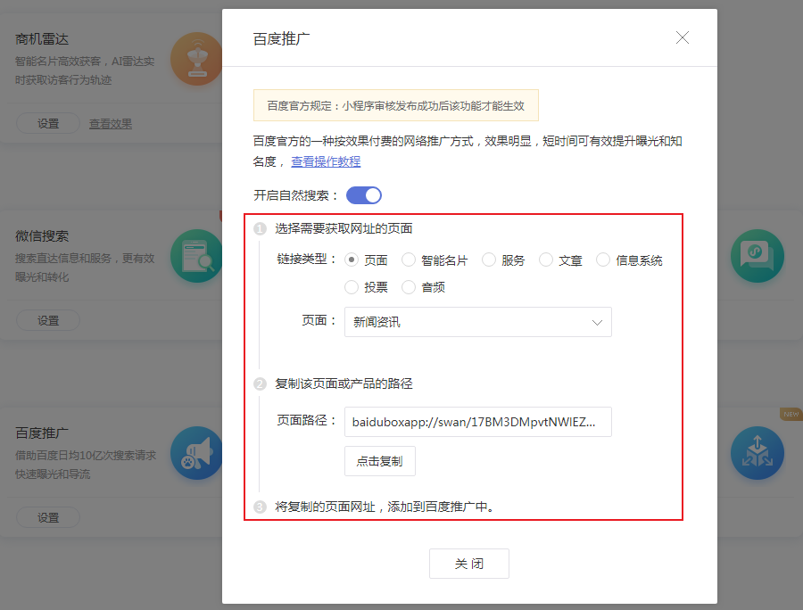The width and height of the screenshot is (803, 610).
Task: Click 设置 under the 百度推广 card
Action: tap(48, 517)
